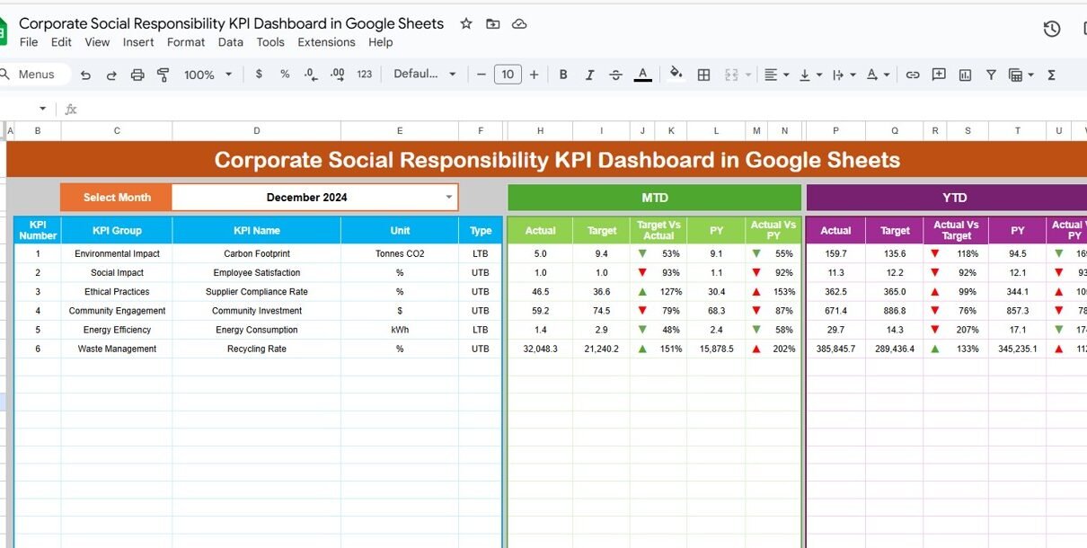The width and height of the screenshot is (1087, 548).
Task: Check cloud document status icon
Action: [x=519, y=23]
